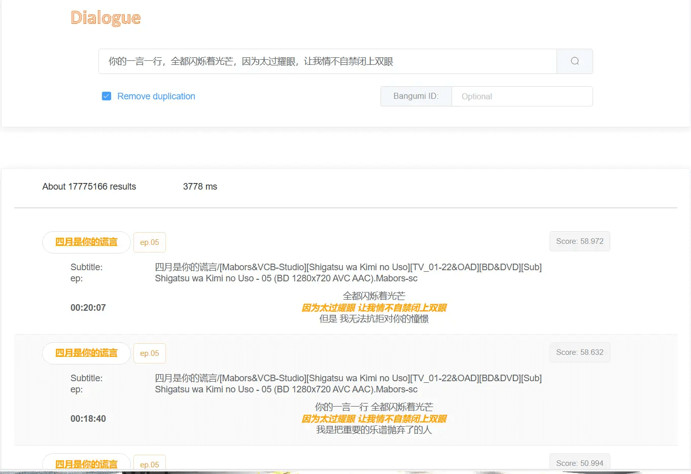Click the About 17775166 results text
This screenshot has height=474, width=691.
click(x=89, y=186)
